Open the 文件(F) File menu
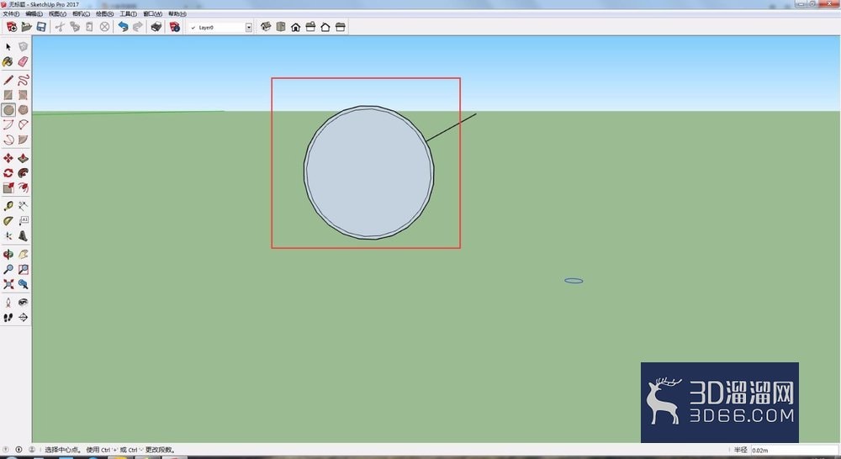 [11, 14]
